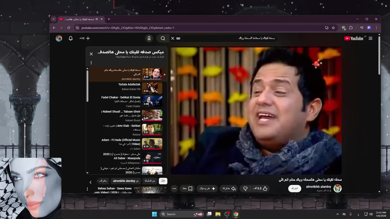This screenshot has height=219, width=390.
Task: Open Chrome media controls music icon
Action: pos(362,28)
